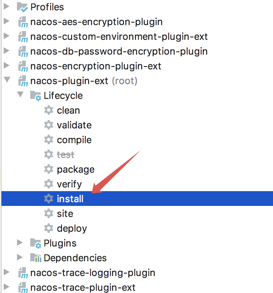Click the gear icon beside package
The height and width of the screenshot is (293, 273).
48,169
